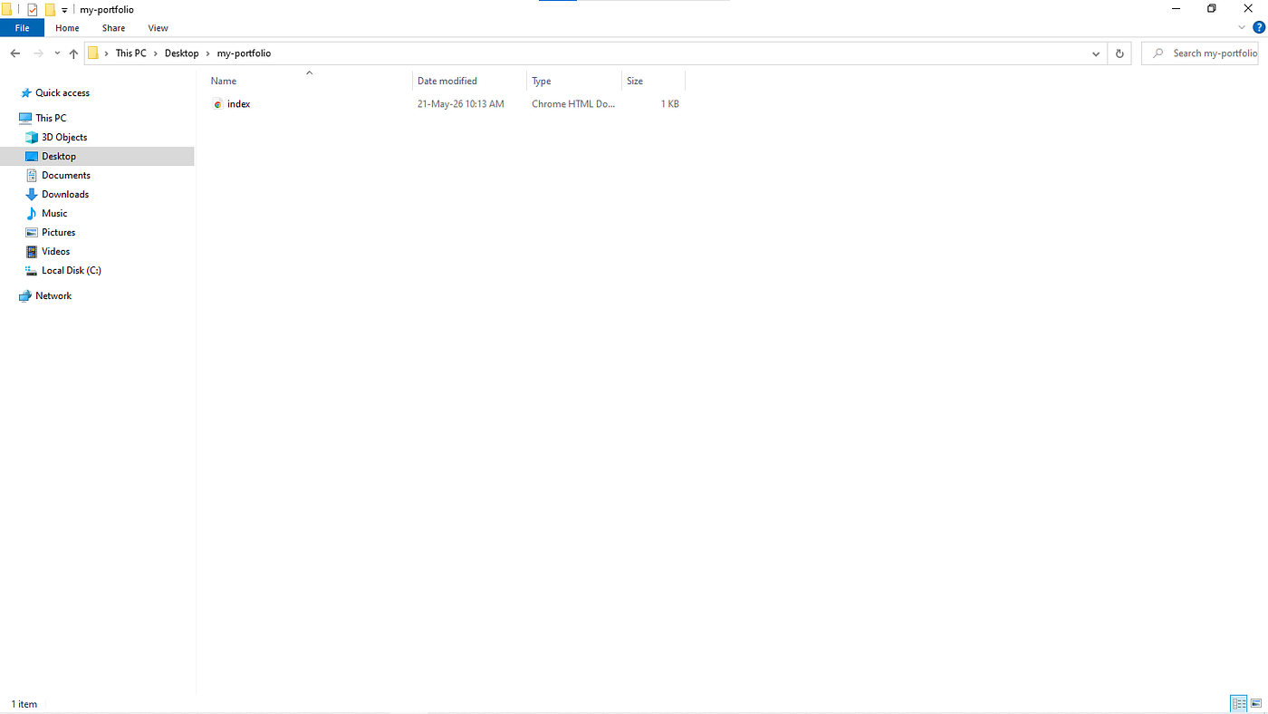
Task: Click the Forward navigation arrow
Action: (38, 53)
